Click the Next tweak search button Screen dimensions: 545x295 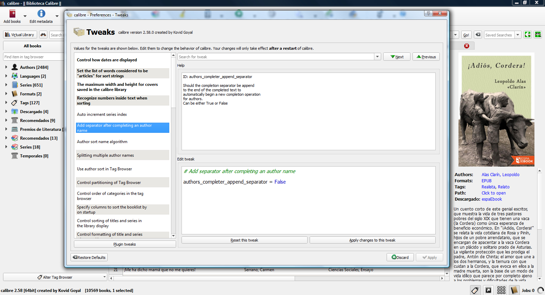coord(396,57)
